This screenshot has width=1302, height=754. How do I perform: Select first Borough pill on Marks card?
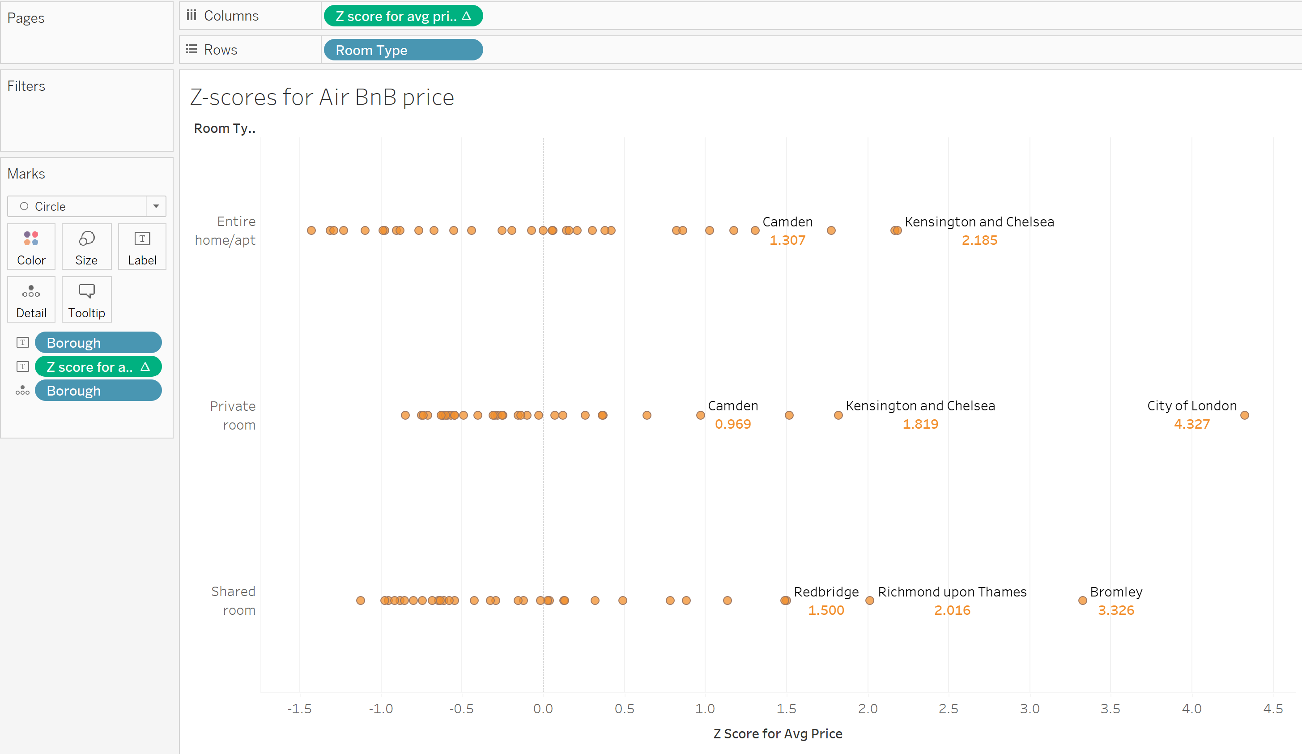coord(98,343)
